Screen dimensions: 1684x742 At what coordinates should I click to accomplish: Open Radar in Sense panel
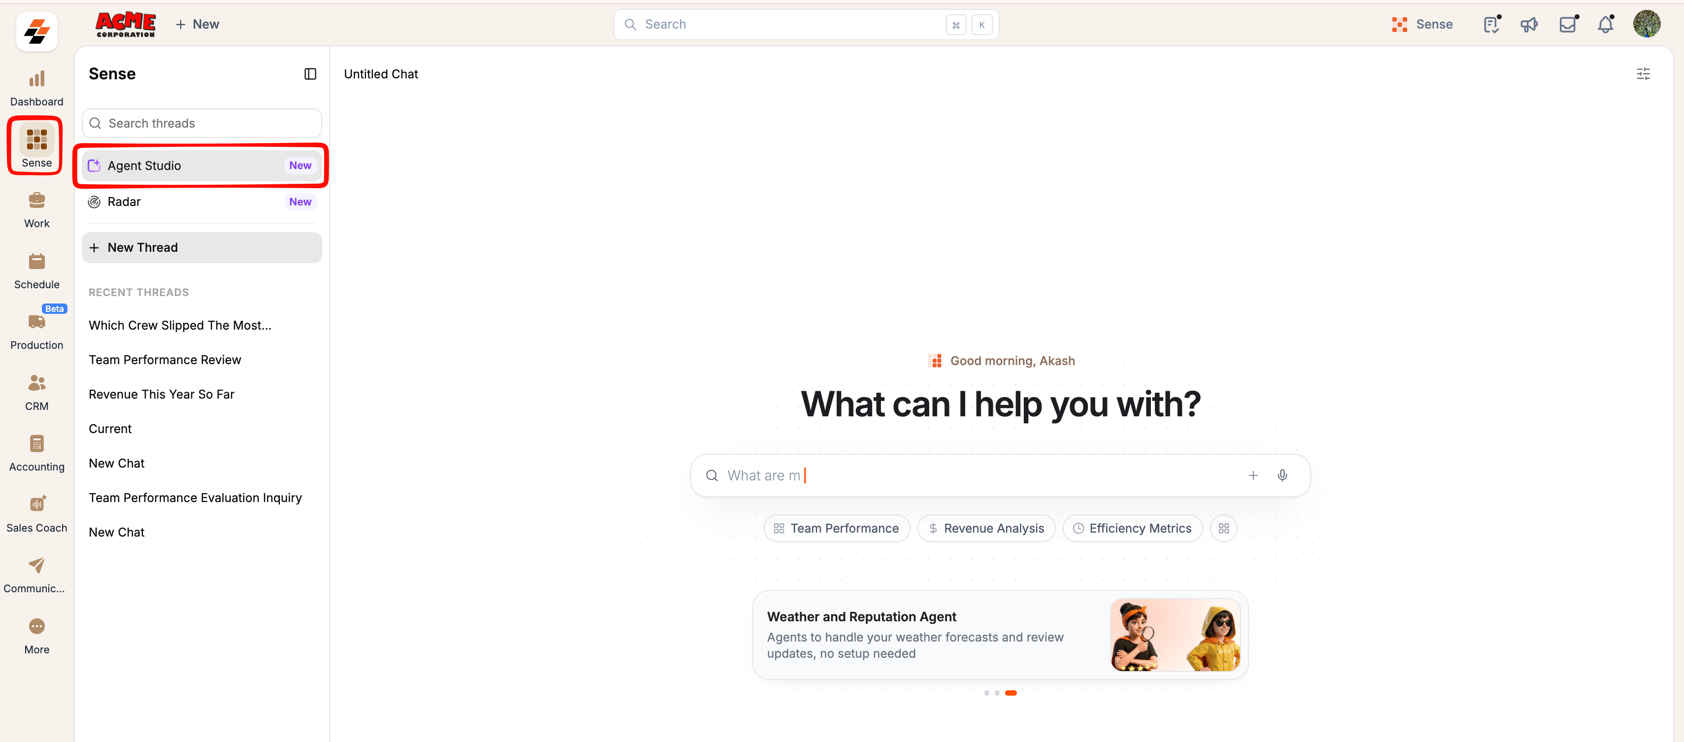point(202,202)
